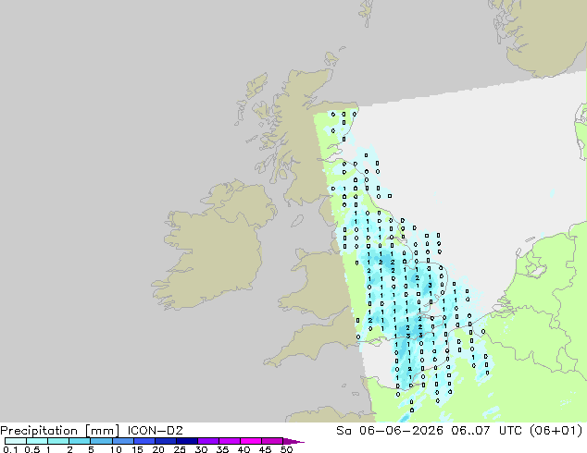Click the '50' legend label
587x453 pixels.
point(287,449)
